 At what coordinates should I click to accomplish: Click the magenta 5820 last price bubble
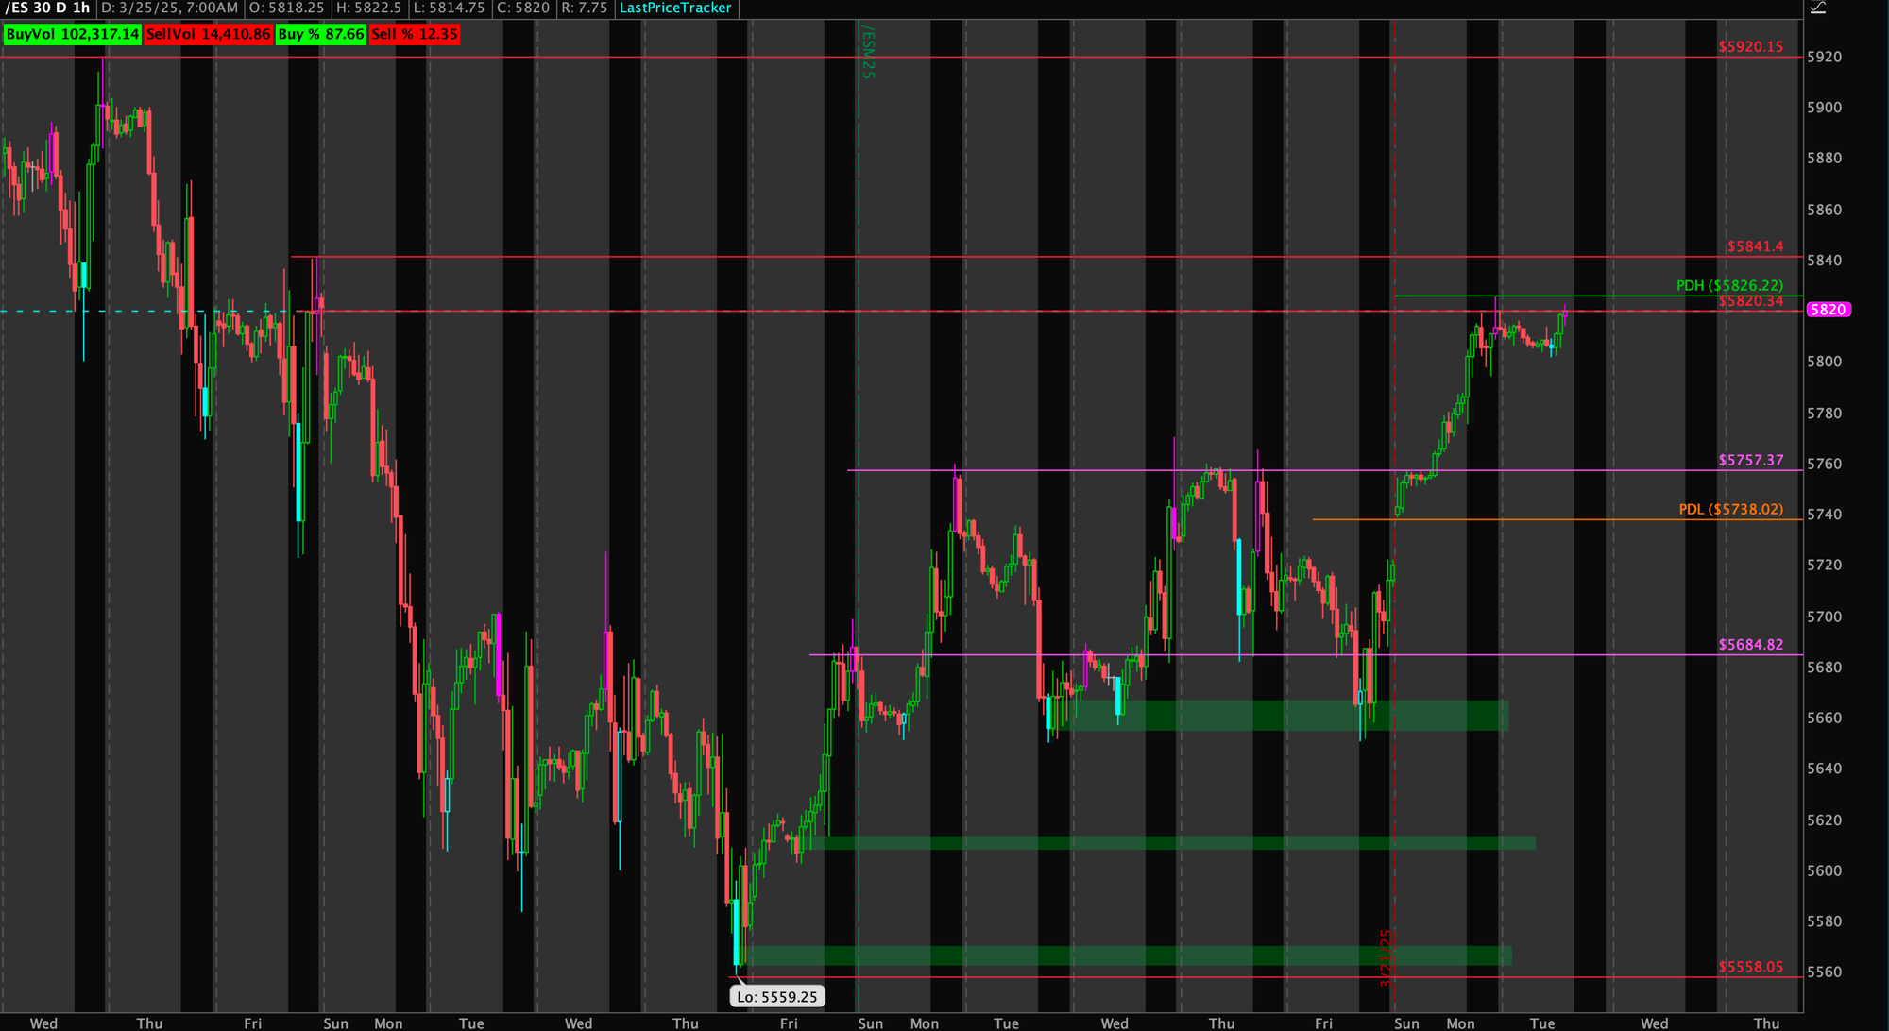click(1828, 310)
